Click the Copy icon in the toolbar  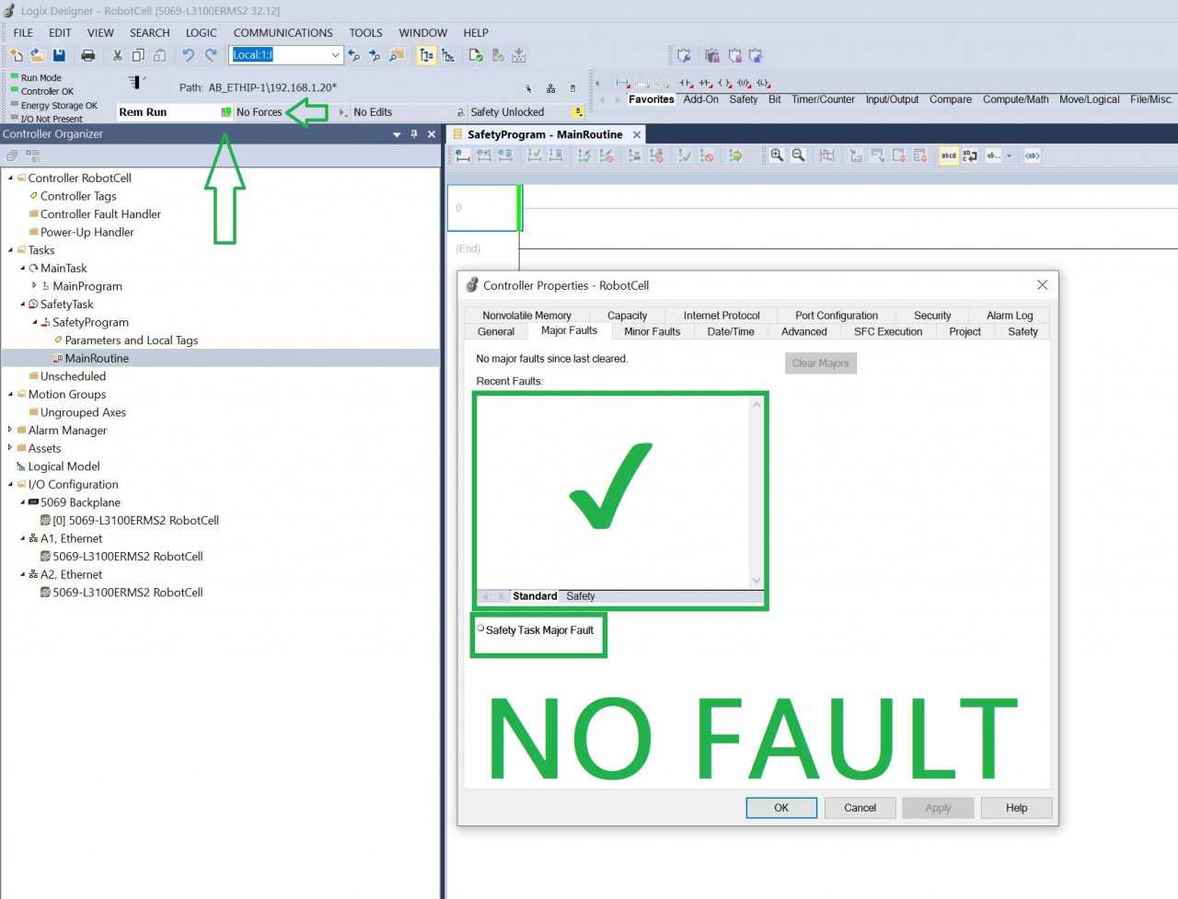139,55
